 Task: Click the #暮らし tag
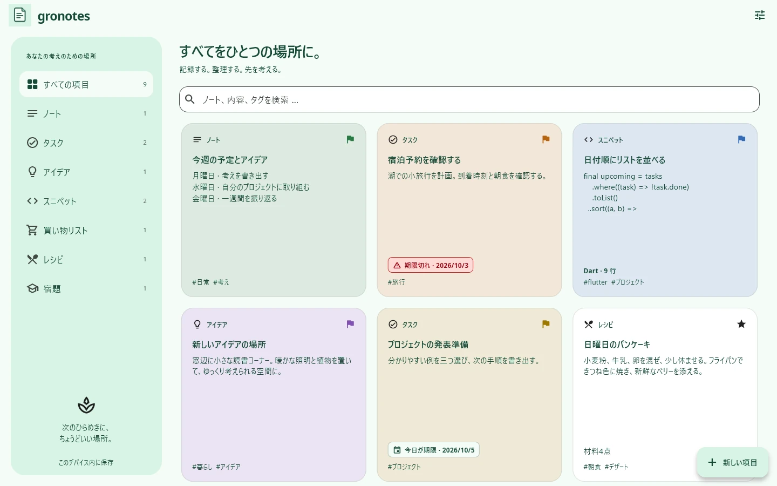(x=202, y=467)
